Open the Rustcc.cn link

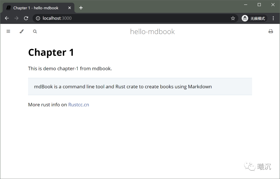79,105
